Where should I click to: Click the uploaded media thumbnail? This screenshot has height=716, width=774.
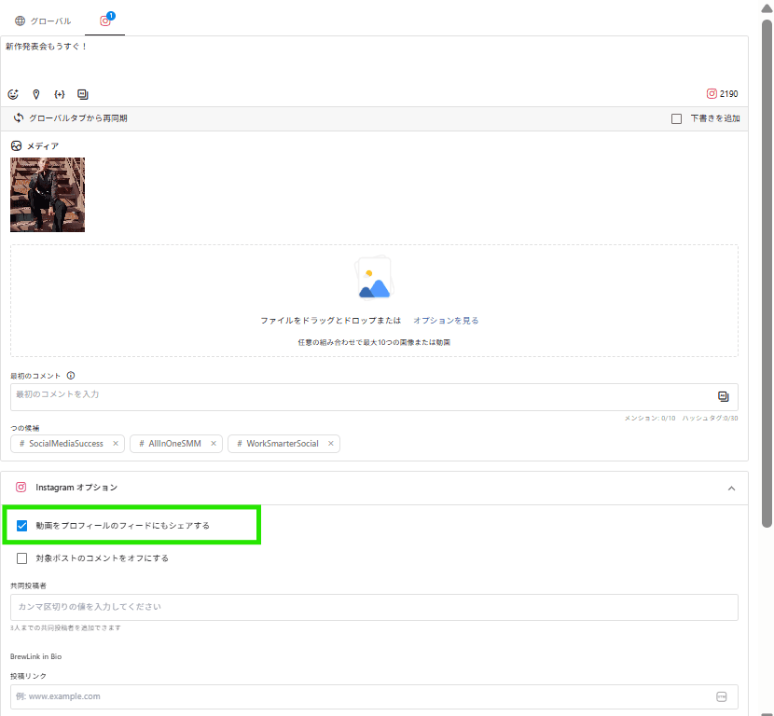48,195
